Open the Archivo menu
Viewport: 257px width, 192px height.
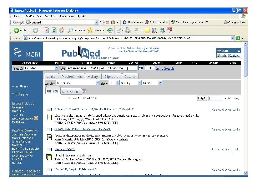[18, 16]
